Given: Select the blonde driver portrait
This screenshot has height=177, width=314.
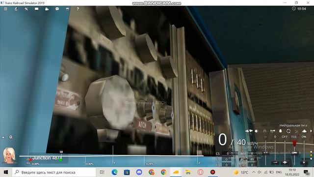Looking at the screenshot, I should tap(9, 155).
